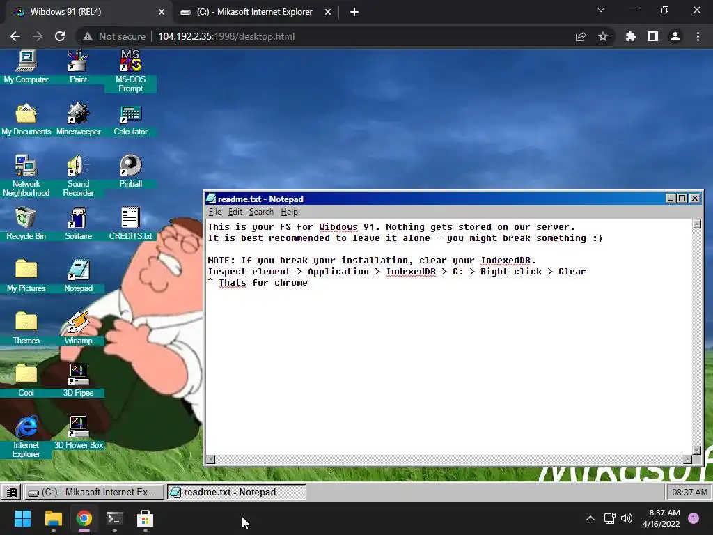
Task: Open My Pictures folder
Action: [26, 277]
